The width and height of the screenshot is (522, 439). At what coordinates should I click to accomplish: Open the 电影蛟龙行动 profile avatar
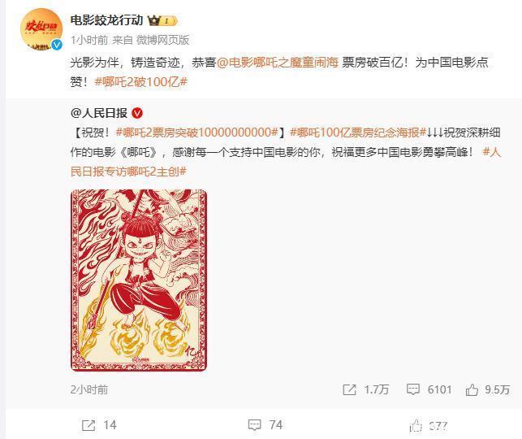pos(41,29)
